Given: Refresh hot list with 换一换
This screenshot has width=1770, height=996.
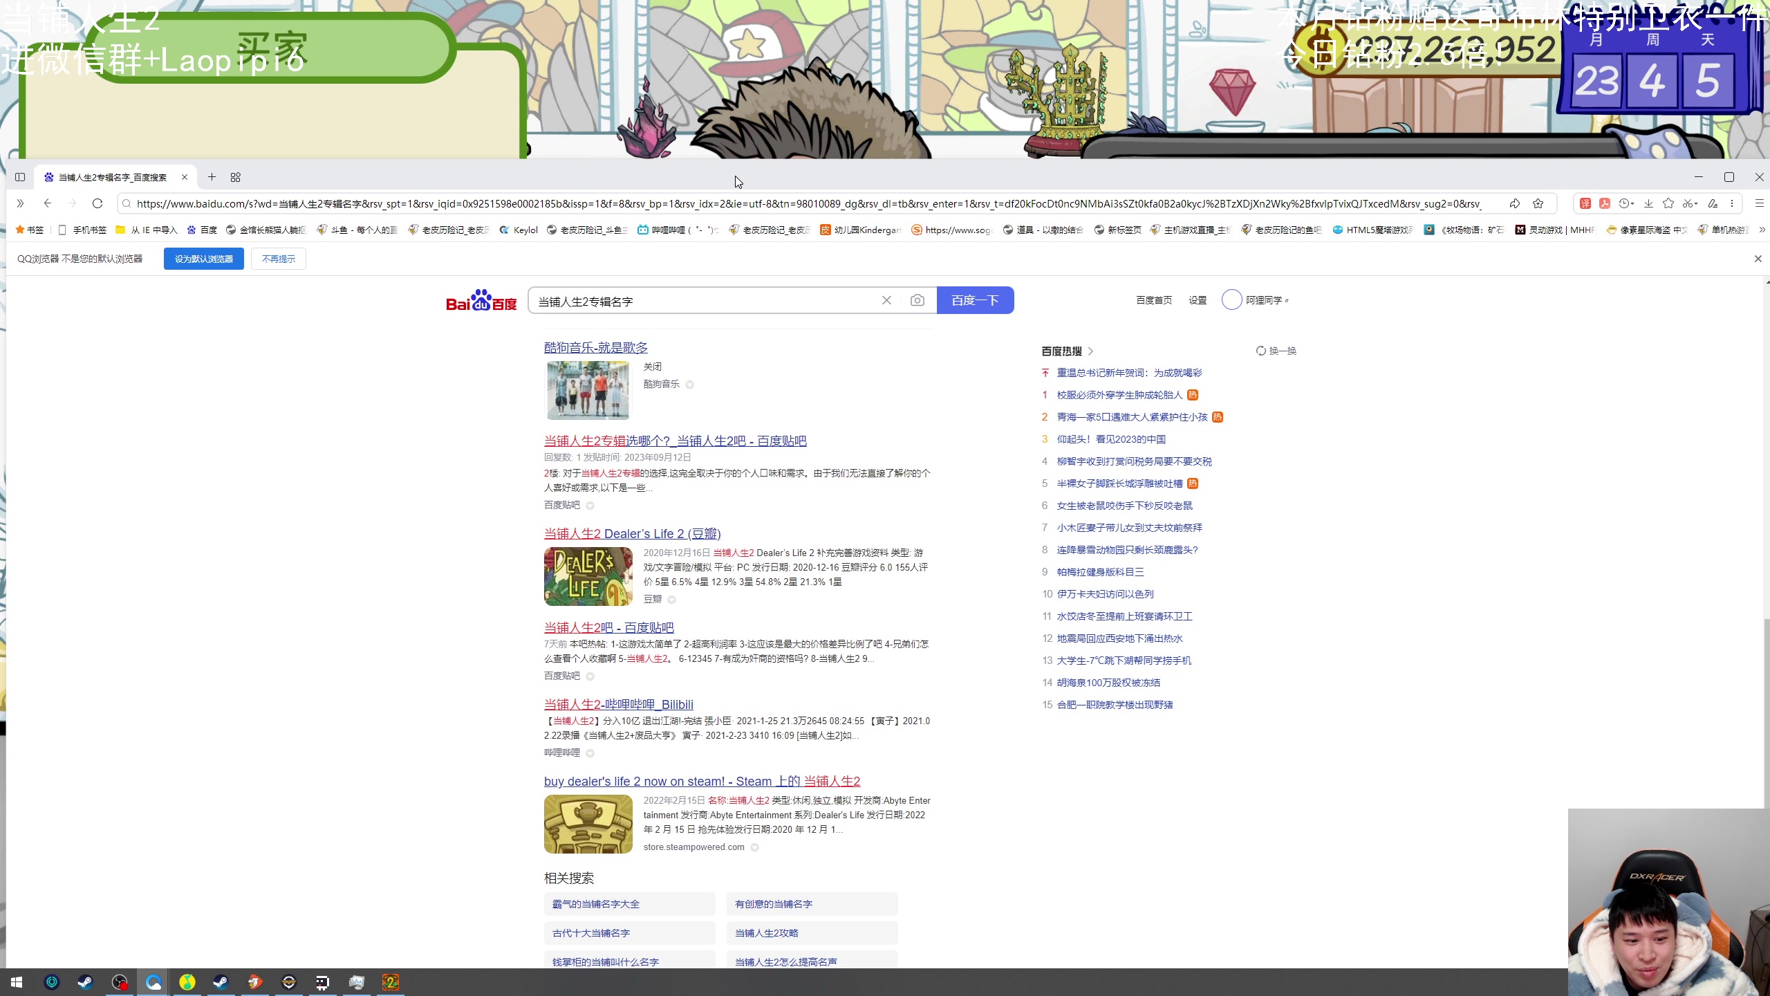Looking at the screenshot, I should click(1276, 351).
